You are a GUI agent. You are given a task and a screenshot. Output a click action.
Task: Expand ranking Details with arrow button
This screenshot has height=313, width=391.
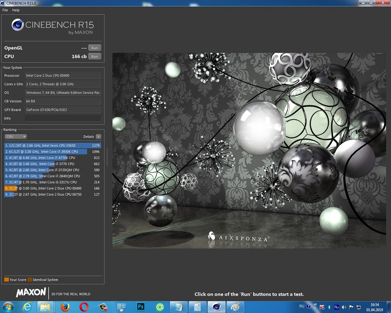(98, 137)
